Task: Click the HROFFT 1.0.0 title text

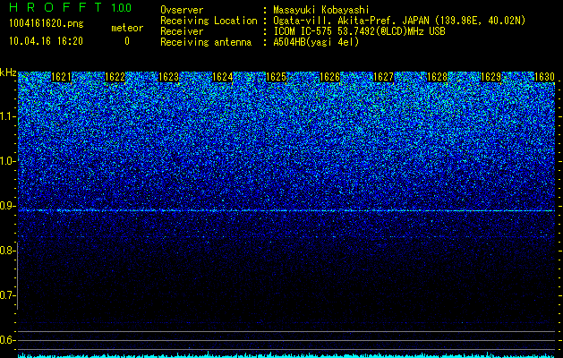Action: (x=71, y=7)
